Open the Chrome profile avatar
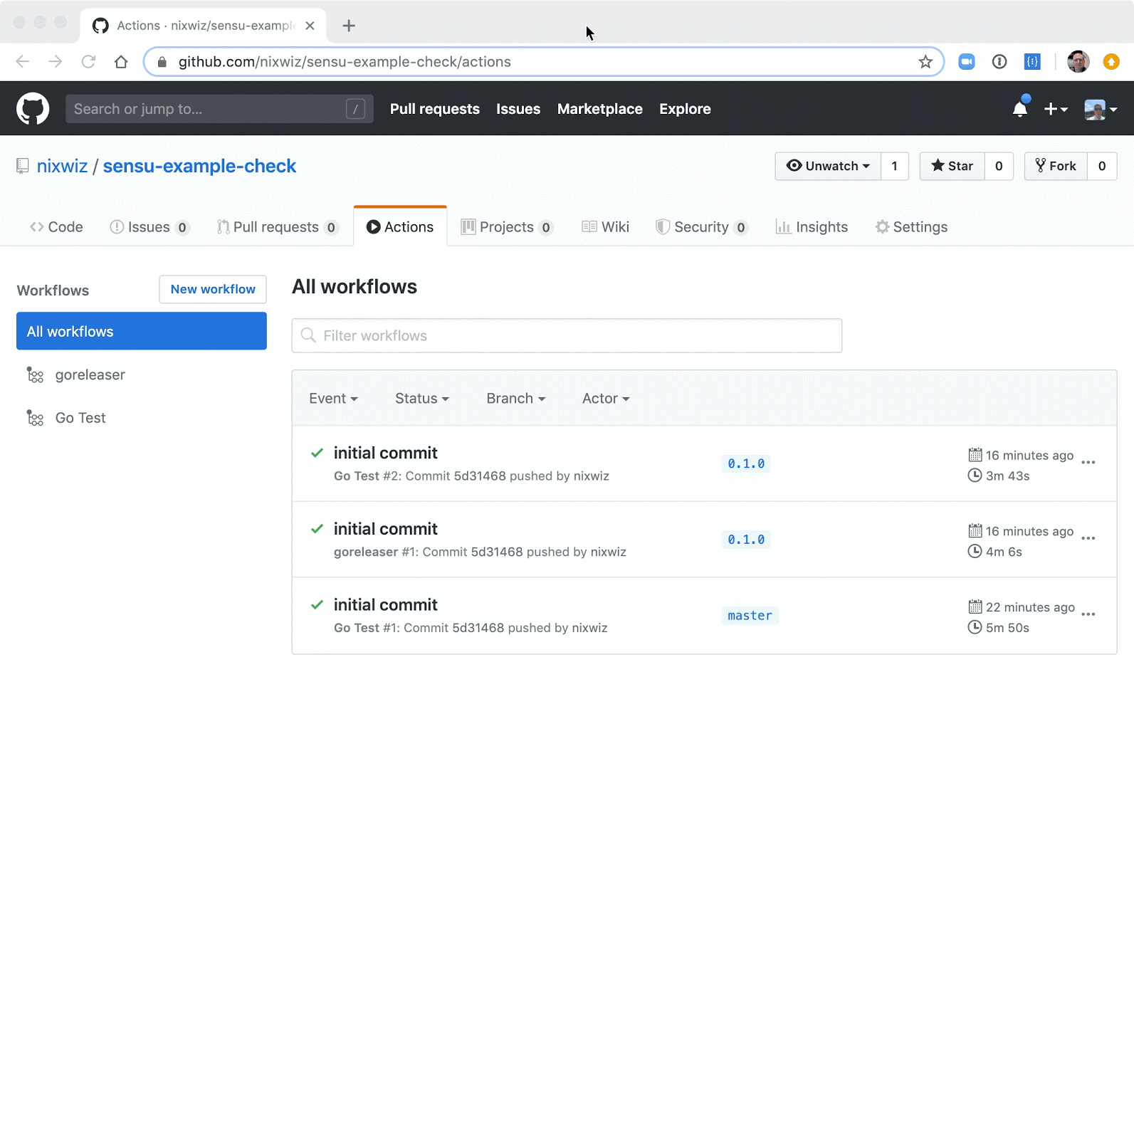Screen dimensions: 1134x1139 click(1078, 62)
